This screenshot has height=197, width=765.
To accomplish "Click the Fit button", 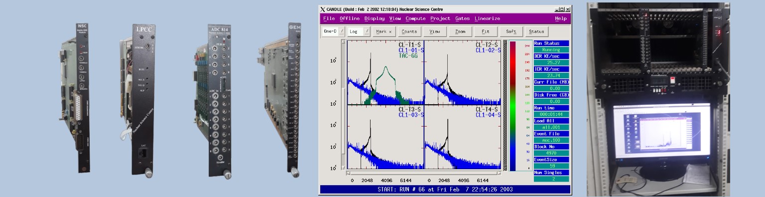I will pyautogui.click(x=486, y=31).
